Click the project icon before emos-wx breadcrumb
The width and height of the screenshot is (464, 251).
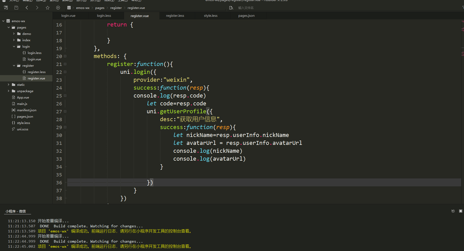(69, 8)
